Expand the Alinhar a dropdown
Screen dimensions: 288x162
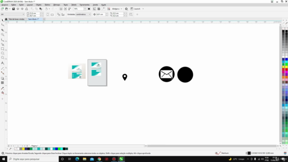click(121, 9)
